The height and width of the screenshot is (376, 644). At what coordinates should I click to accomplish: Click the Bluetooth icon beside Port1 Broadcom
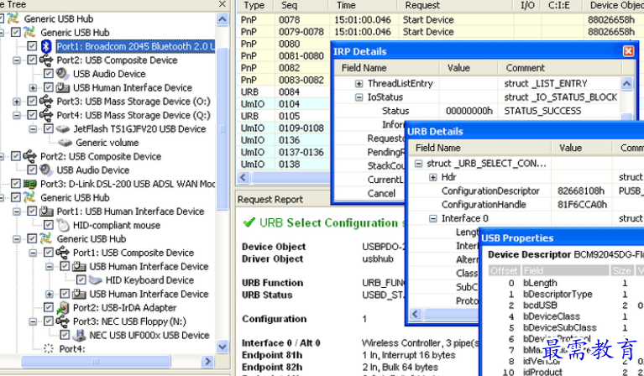pos(46,46)
